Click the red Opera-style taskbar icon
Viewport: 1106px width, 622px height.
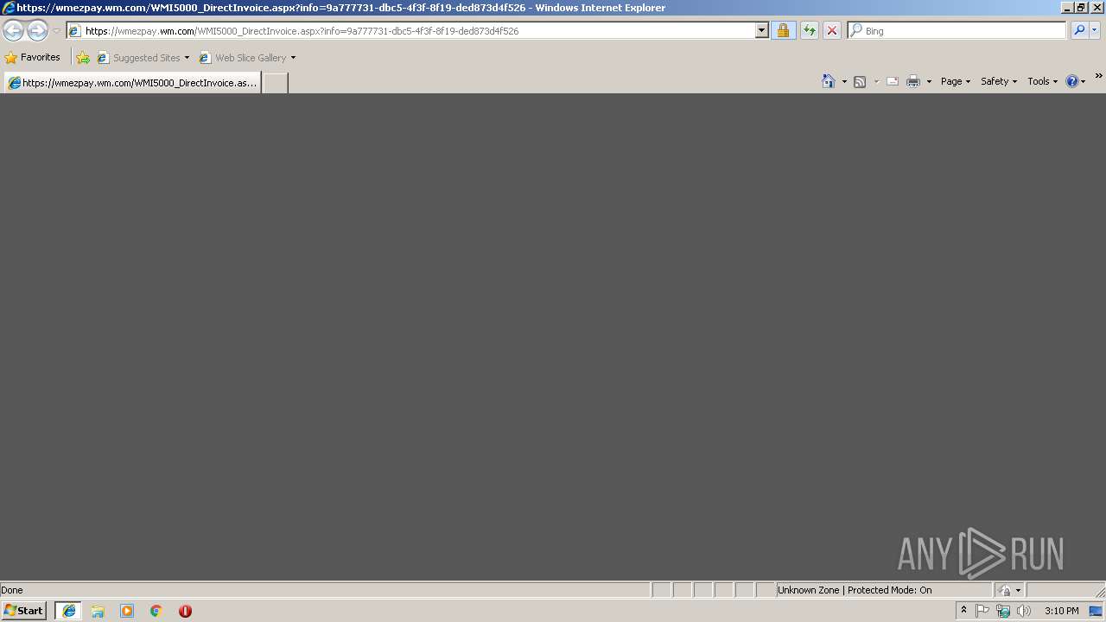[x=185, y=611]
